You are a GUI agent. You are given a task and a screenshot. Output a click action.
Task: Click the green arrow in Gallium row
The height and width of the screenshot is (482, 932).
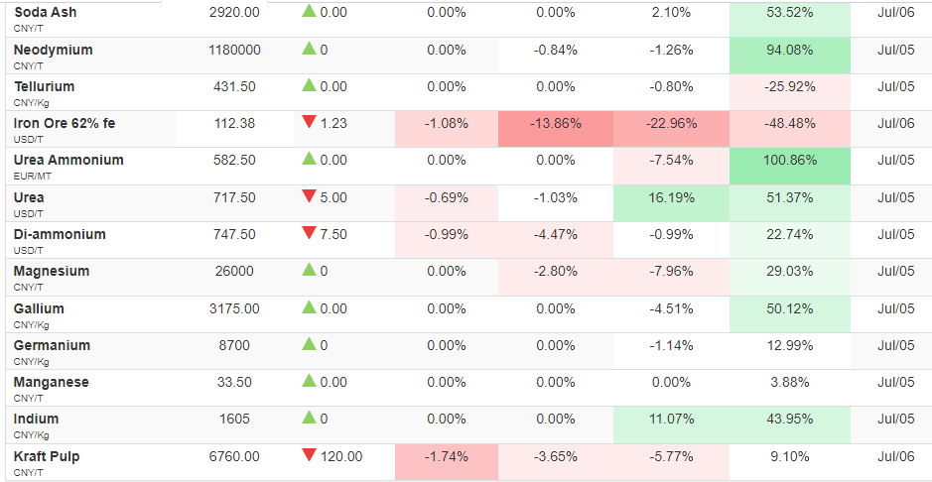click(x=309, y=306)
